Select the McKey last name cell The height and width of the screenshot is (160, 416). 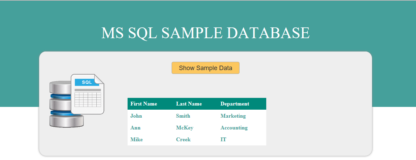(x=185, y=128)
